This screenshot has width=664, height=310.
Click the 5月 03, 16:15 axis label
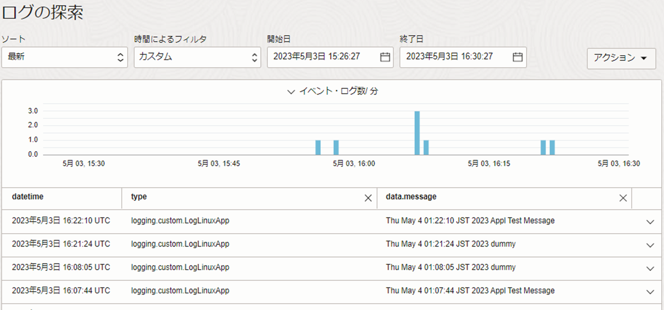(x=489, y=163)
